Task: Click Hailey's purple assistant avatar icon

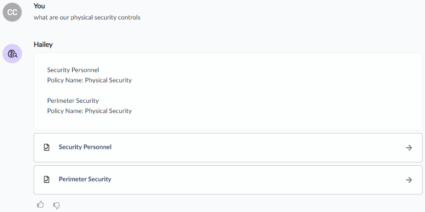Action: [x=12, y=54]
